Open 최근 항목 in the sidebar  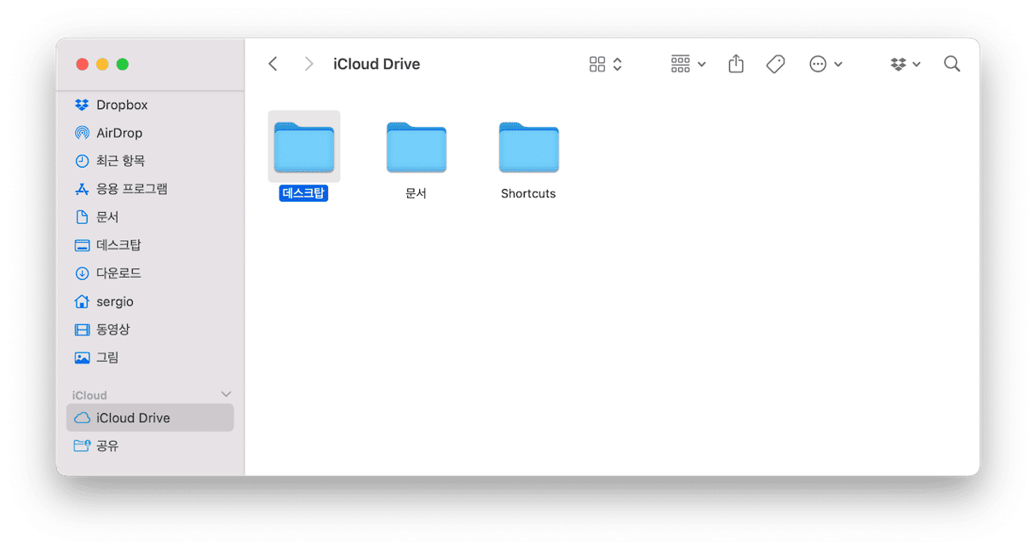tap(150, 161)
